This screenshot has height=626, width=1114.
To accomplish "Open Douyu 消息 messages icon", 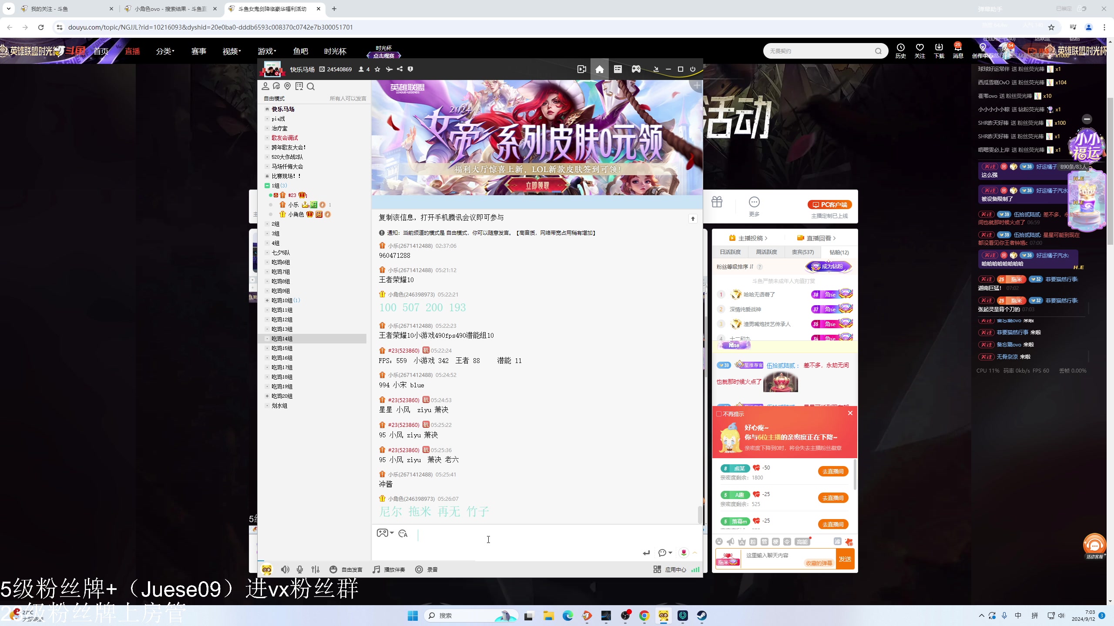I will (x=958, y=51).
